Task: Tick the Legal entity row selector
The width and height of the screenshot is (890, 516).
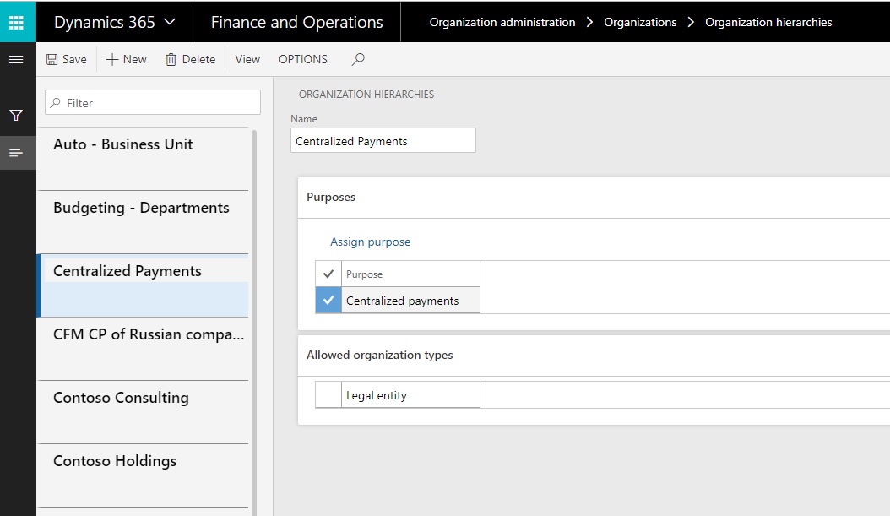Action: click(x=328, y=395)
